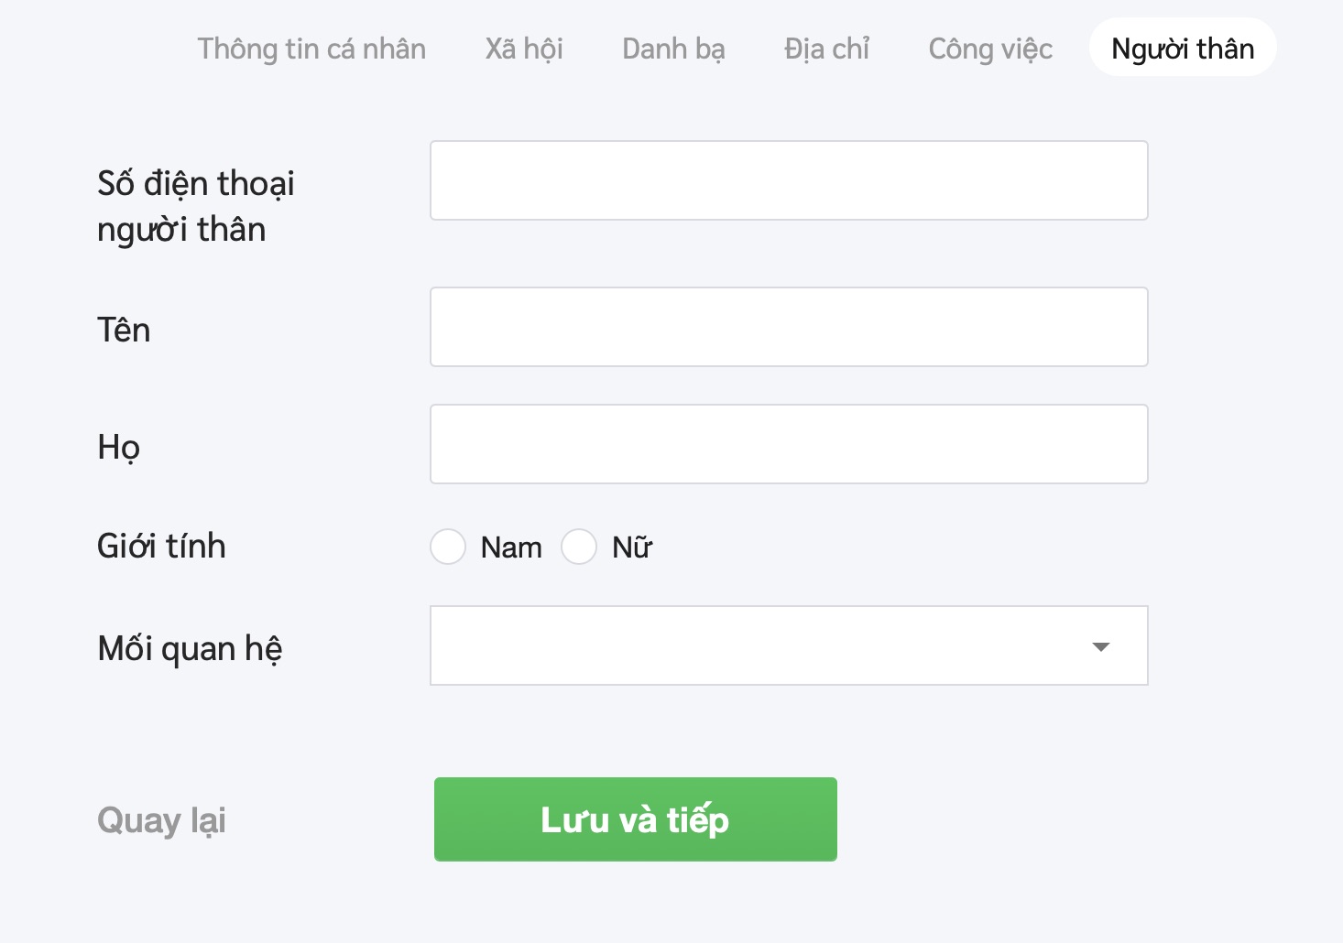The image size is (1343, 943).
Task: Click the Nam gender label
Action: pos(511,547)
